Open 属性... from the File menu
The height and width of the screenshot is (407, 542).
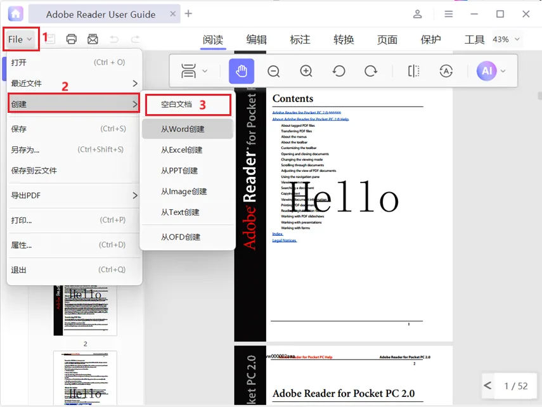[74, 245]
